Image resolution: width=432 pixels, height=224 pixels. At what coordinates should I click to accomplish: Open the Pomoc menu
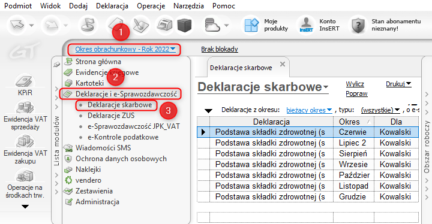point(224,6)
